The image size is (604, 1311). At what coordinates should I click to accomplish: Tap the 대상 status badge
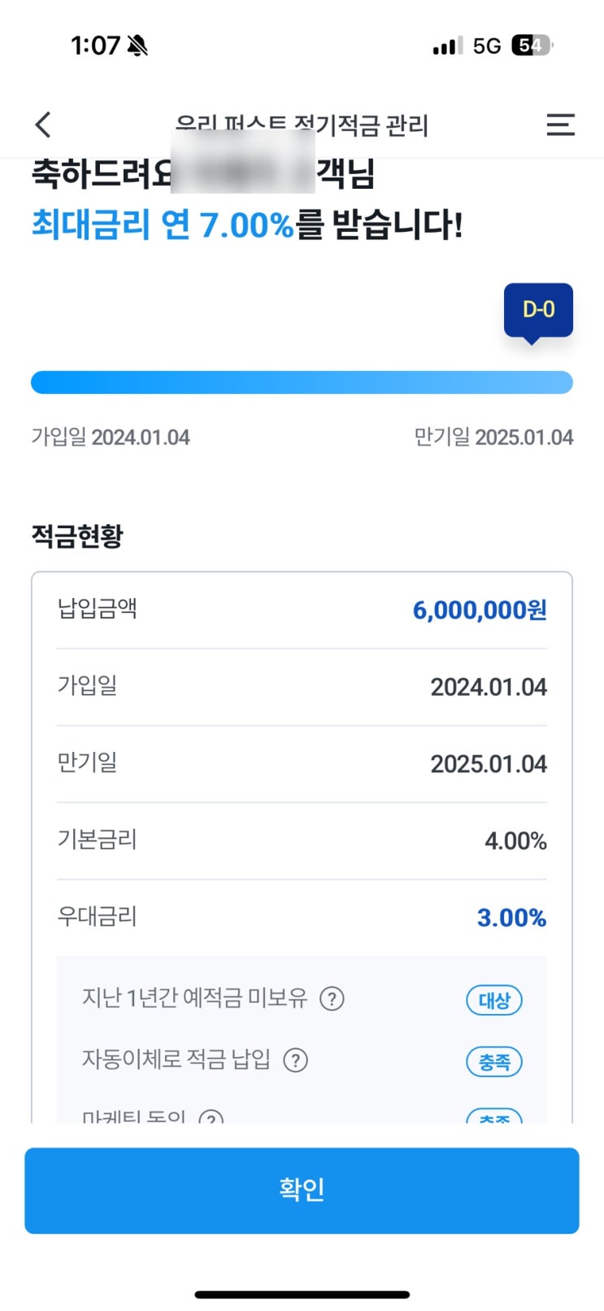pyautogui.click(x=494, y=1000)
